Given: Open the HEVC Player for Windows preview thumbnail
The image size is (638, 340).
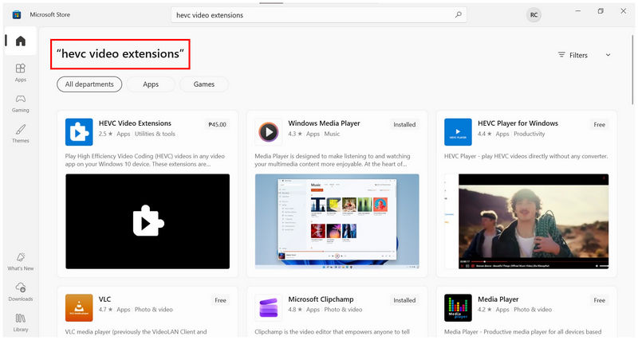Looking at the screenshot, I should tap(526, 221).
